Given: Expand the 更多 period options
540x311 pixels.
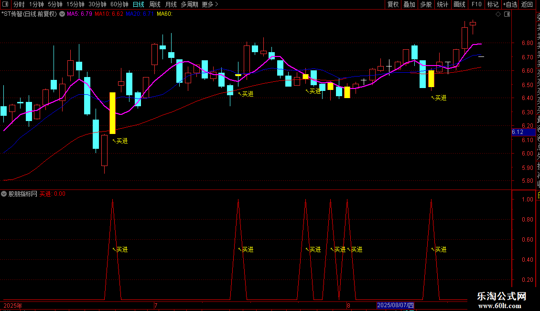Looking at the screenshot, I should click(210, 4).
